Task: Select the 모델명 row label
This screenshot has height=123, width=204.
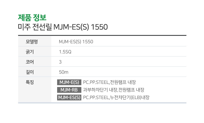Action: [x=32, y=42]
